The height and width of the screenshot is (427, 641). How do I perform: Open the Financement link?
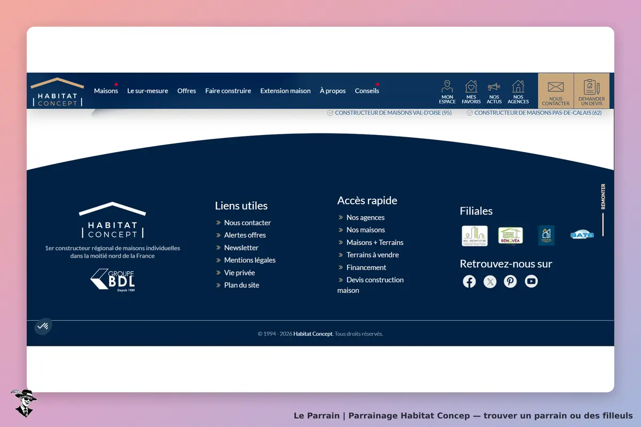[x=366, y=267]
